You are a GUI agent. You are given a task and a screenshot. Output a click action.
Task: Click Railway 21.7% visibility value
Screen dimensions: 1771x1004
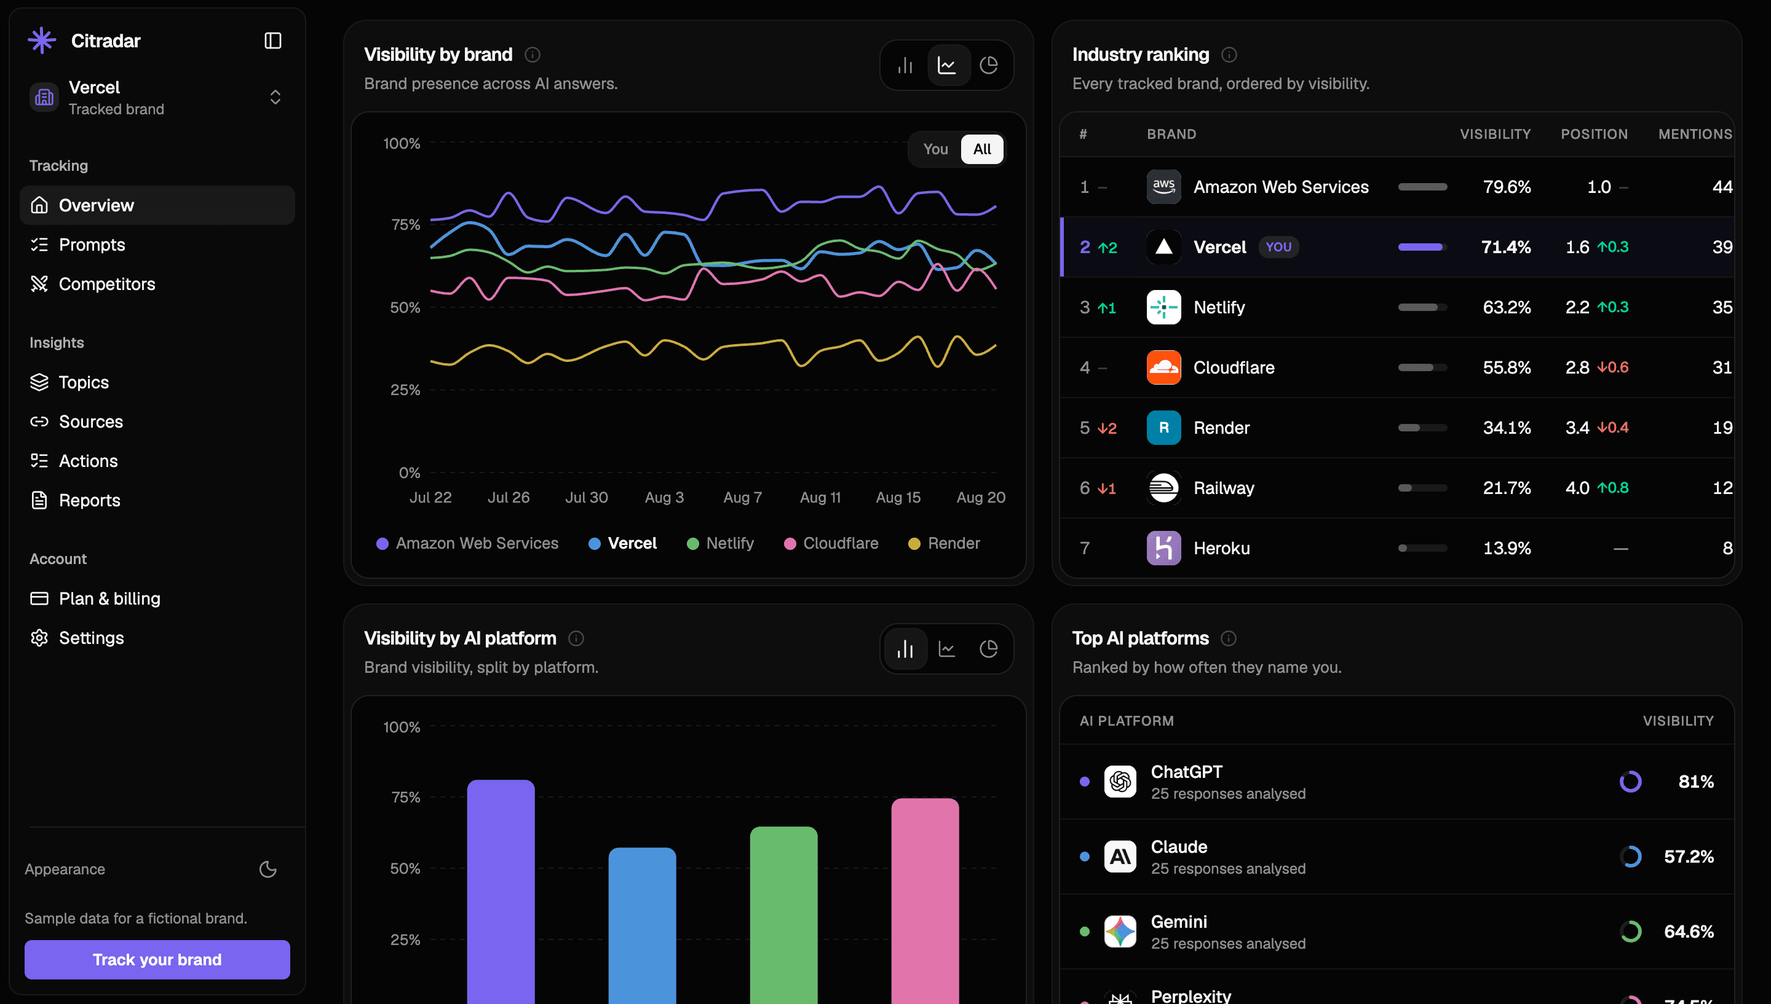click(1507, 487)
